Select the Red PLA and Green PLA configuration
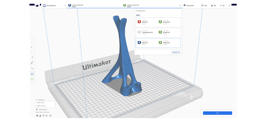 click(158, 22)
